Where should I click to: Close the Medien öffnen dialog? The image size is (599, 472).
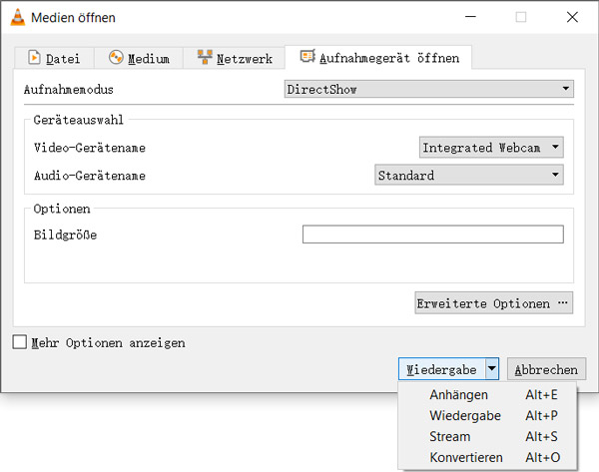pyautogui.click(x=572, y=17)
